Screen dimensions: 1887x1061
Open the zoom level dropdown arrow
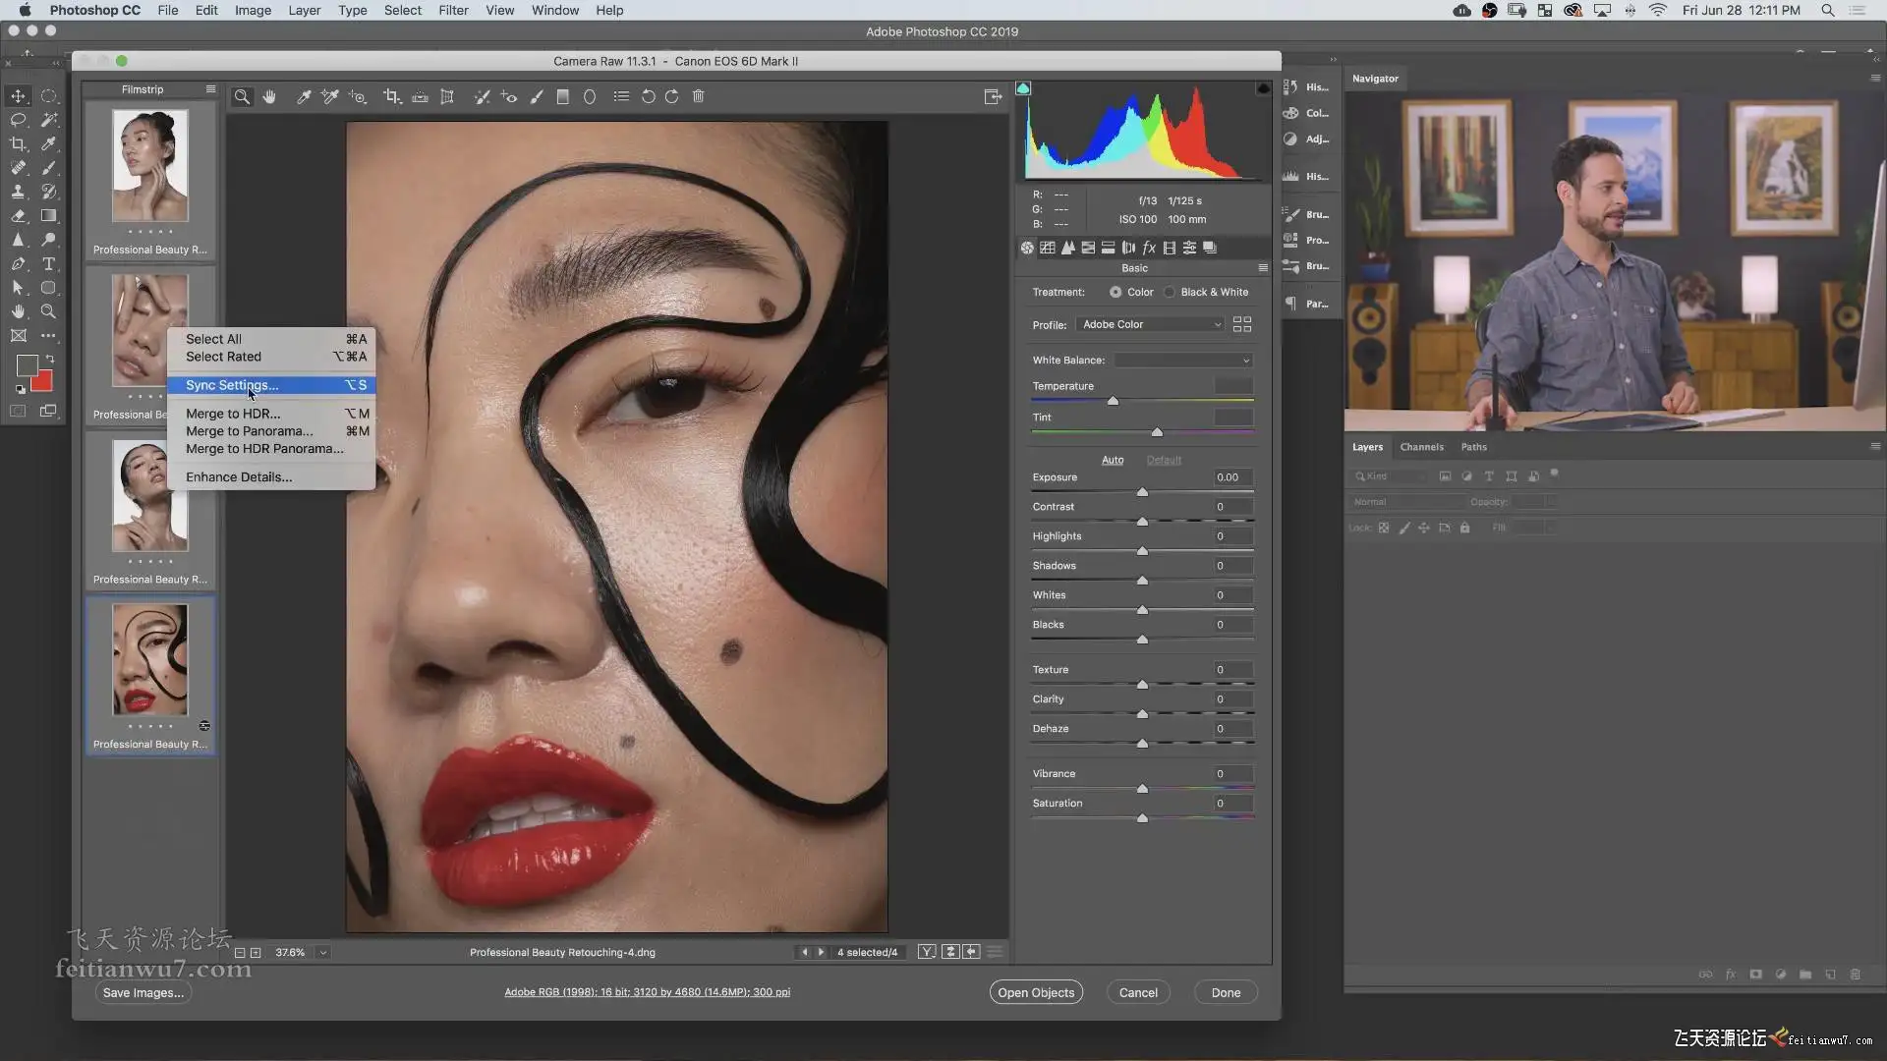pos(323,952)
